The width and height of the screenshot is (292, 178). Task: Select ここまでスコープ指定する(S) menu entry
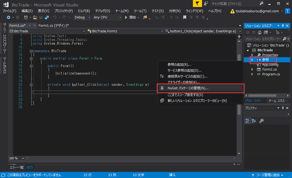(200, 95)
